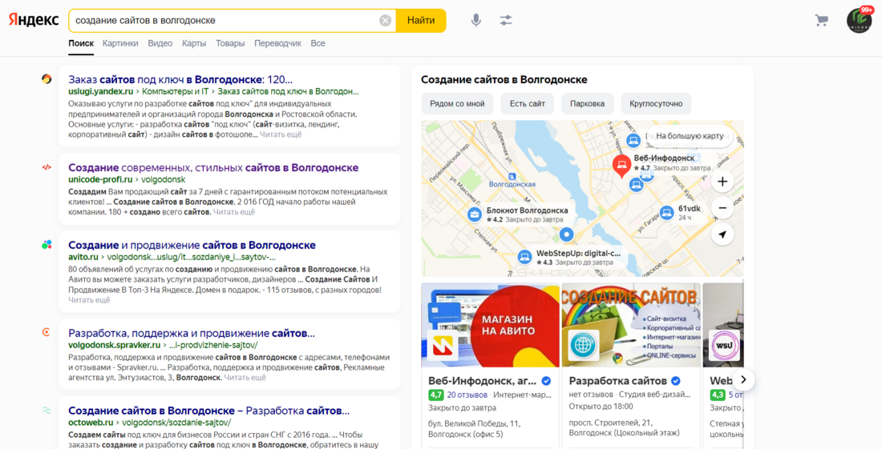Open octoweb 'Создание сайтов в Волгодонске' result
The image size is (882, 449).
(x=208, y=411)
